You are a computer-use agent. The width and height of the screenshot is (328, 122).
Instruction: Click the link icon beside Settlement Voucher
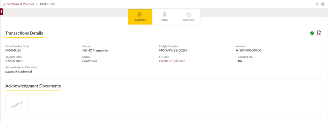pyautogui.click(x=4, y=4)
